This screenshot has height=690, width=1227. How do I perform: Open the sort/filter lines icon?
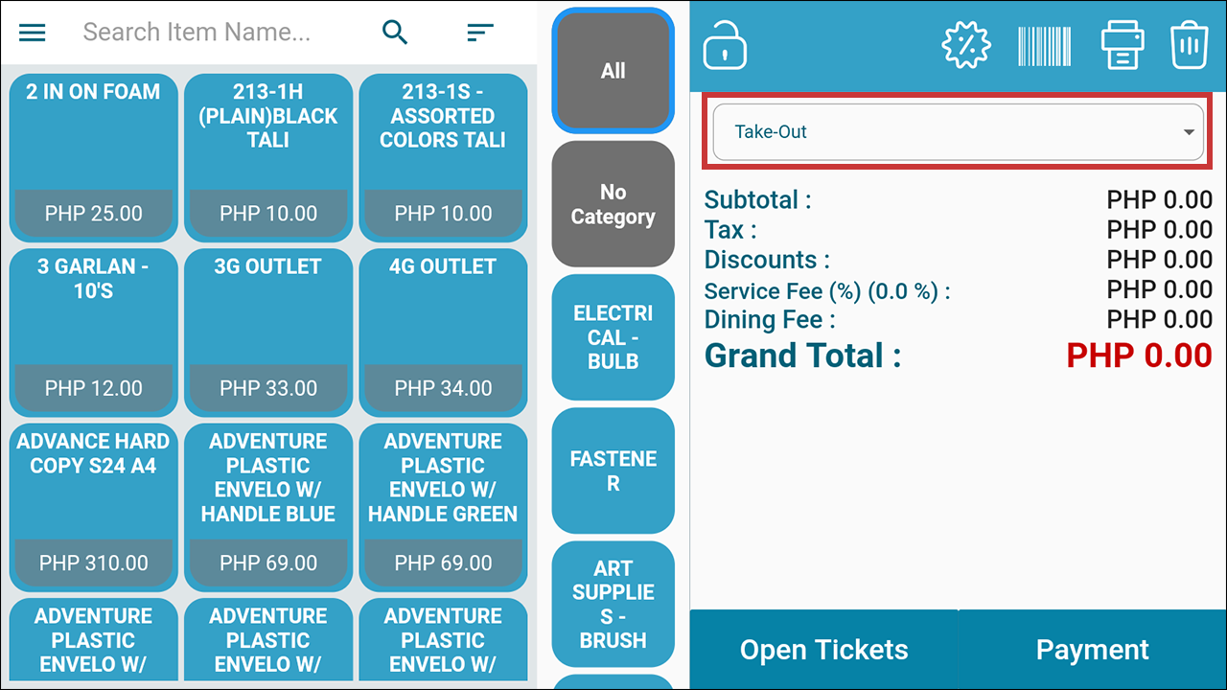(x=480, y=33)
